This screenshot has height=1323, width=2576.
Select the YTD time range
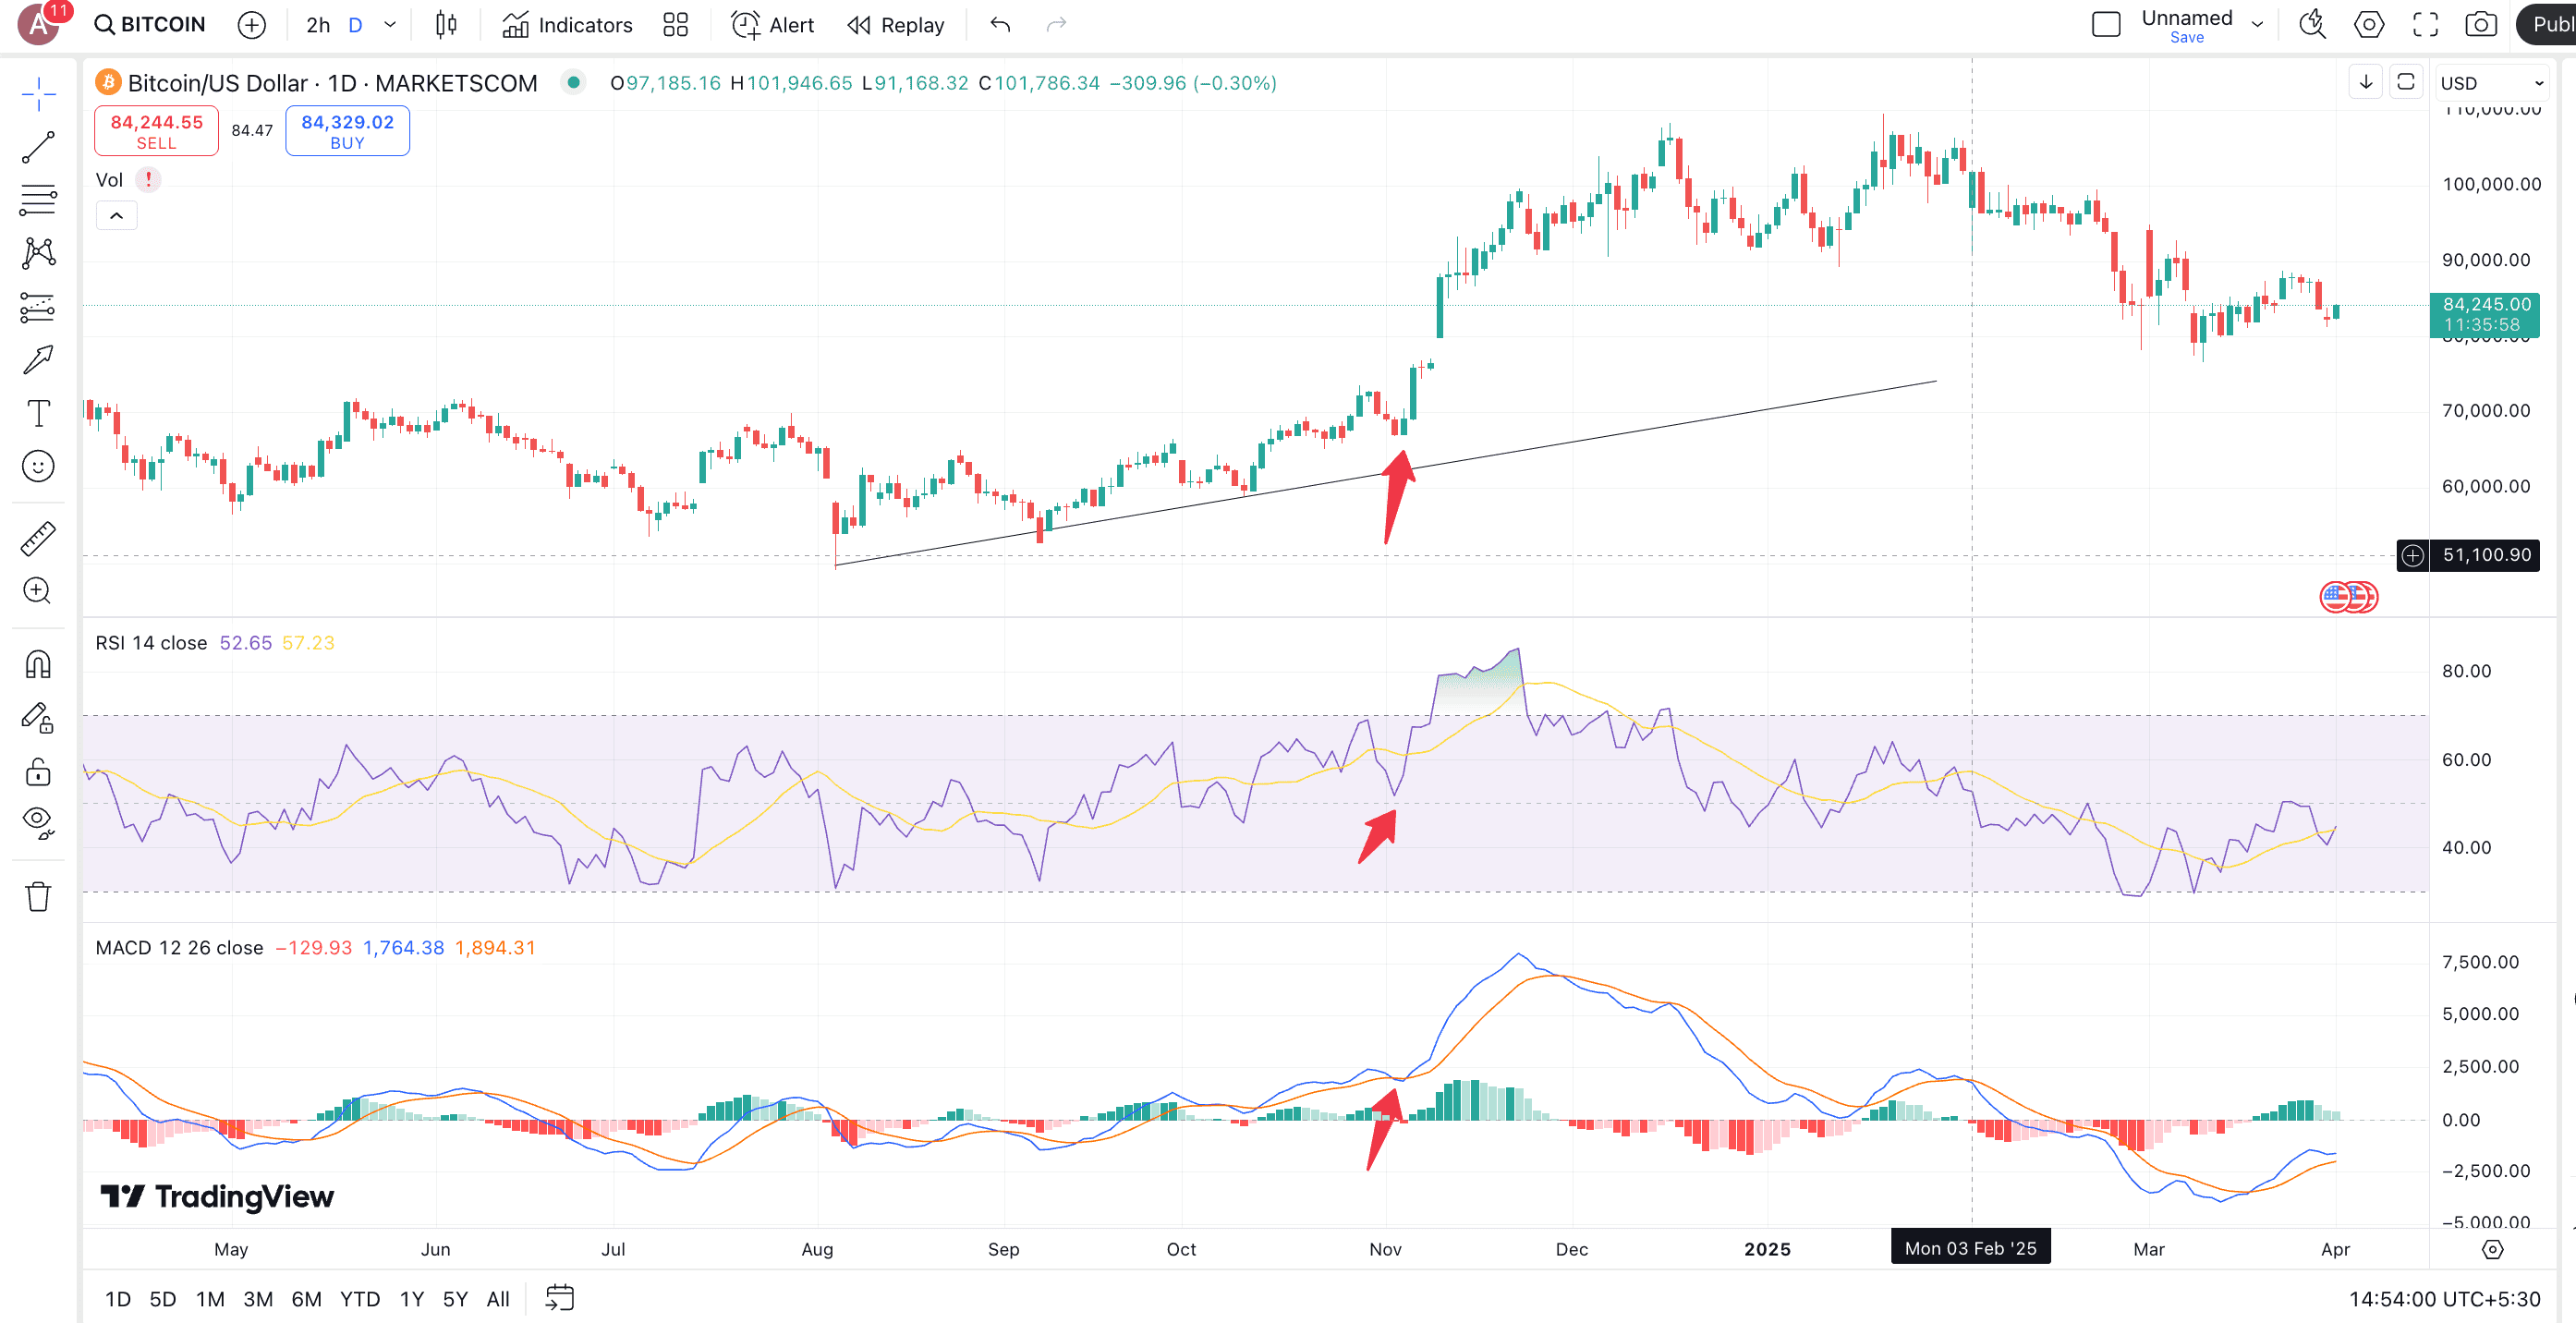(x=359, y=1299)
